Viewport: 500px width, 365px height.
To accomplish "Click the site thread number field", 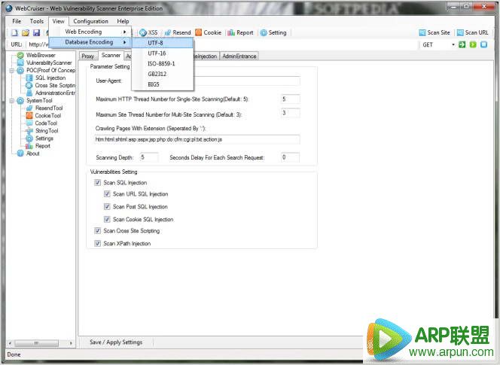I will point(290,113).
